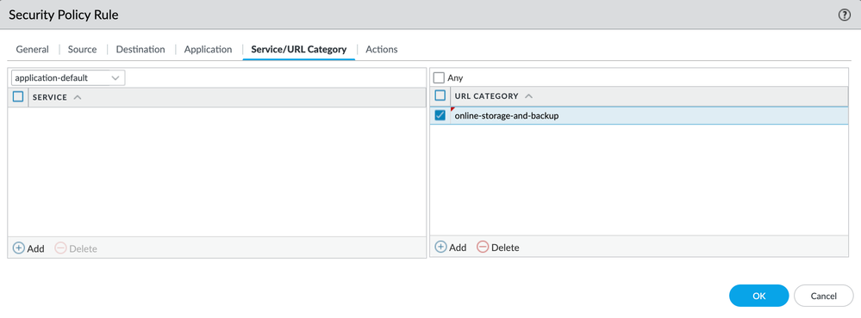
Task: Open the help icon in title bar
Action: [x=844, y=15]
